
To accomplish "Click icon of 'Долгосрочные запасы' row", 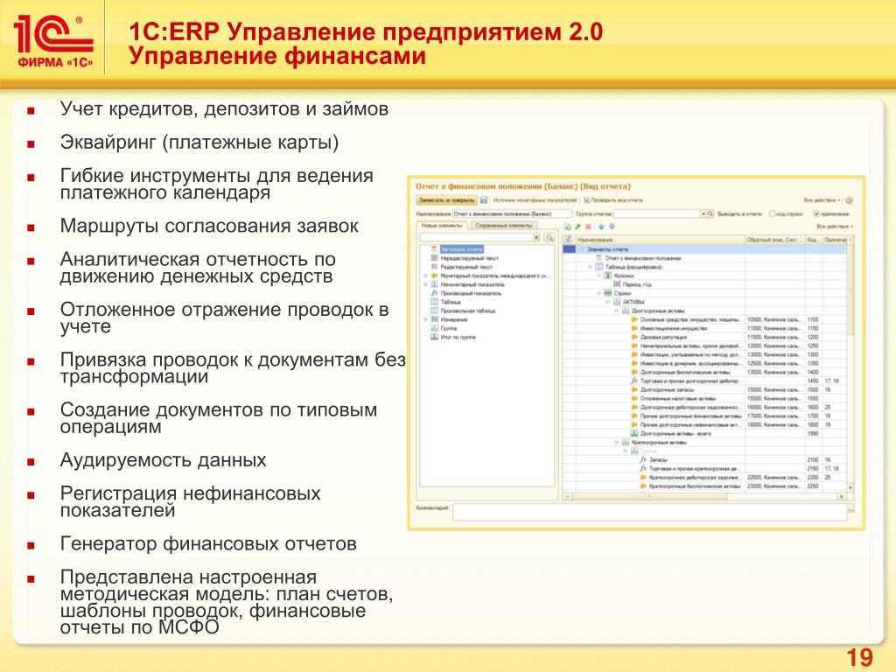I will point(634,389).
